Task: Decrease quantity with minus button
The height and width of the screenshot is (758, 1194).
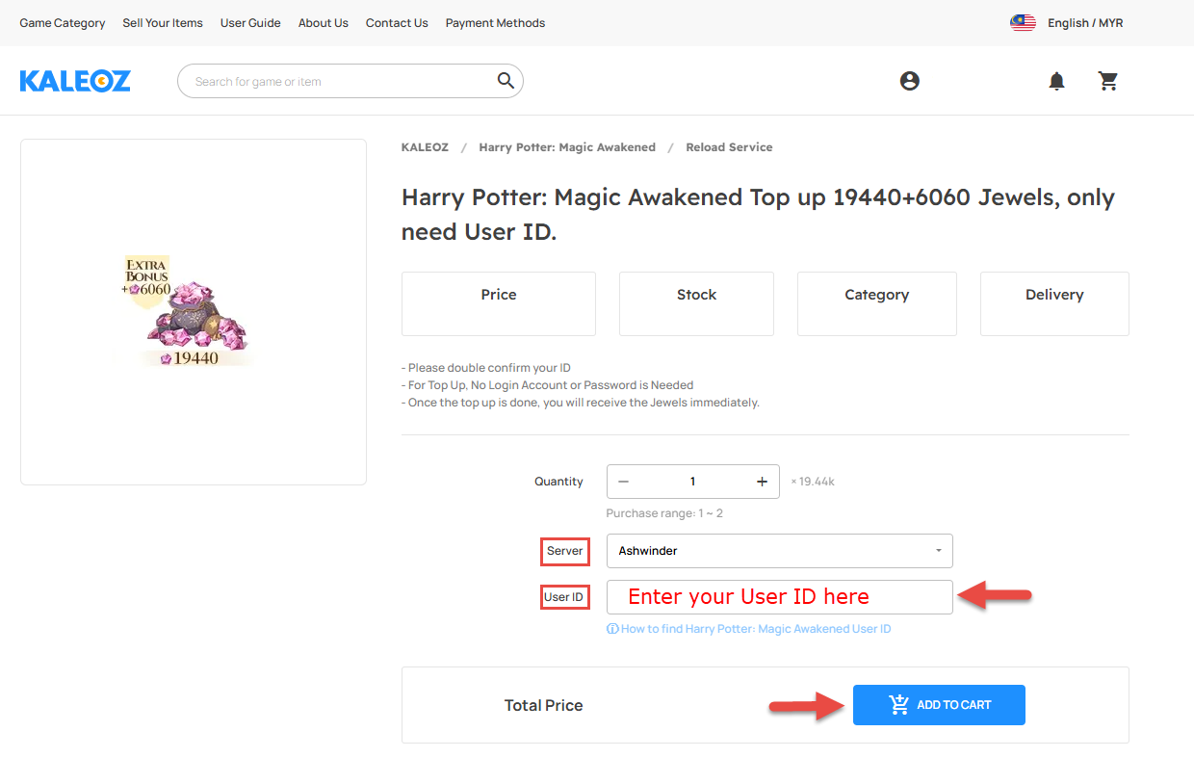Action: (x=624, y=482)
